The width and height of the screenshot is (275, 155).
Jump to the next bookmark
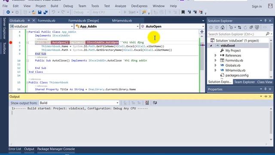(195, 12)
